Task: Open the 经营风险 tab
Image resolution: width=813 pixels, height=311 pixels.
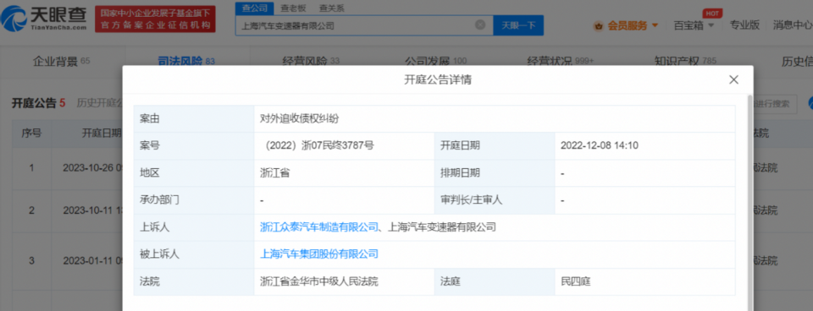Action: [311, 61]
